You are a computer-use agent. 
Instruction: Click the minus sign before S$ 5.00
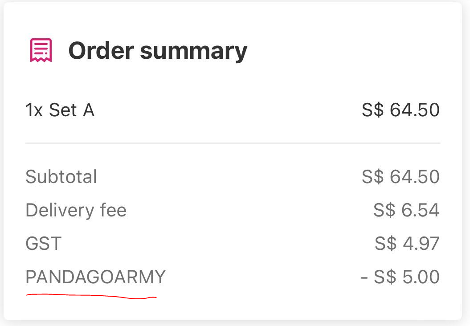364,278
